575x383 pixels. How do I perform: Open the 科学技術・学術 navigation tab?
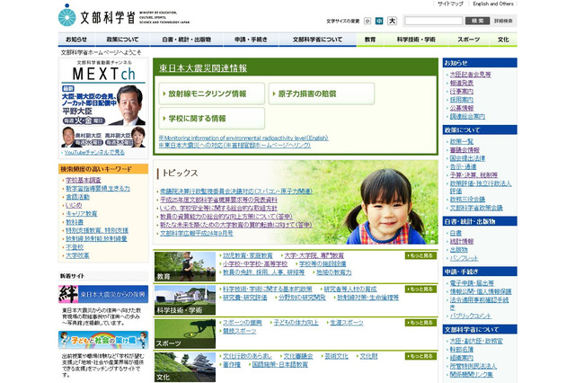coord(416,40)
